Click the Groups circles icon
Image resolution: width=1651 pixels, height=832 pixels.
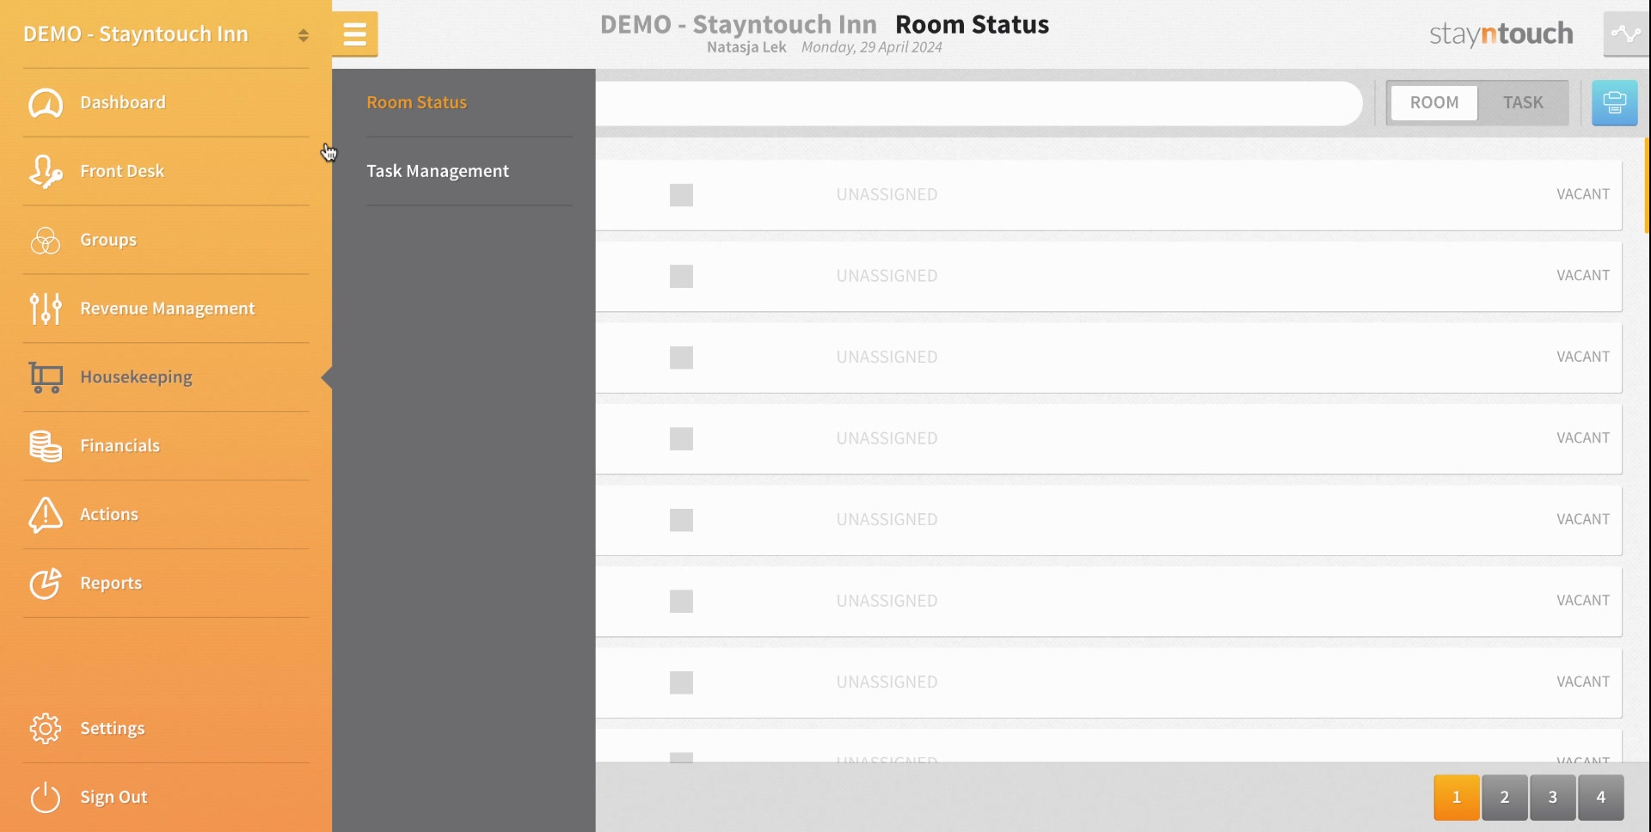[45, 241]
